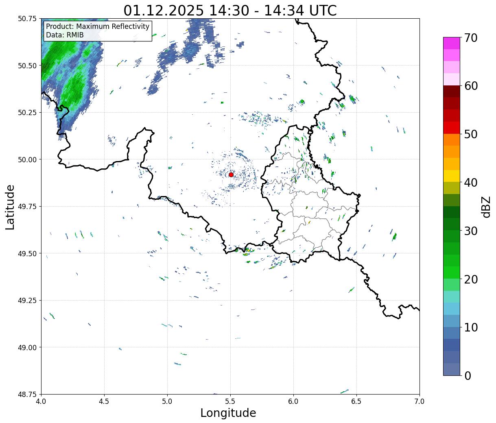Click the "Data: RMIB" legend line
This screenshot has width=496, height=423.
(65, 35)
